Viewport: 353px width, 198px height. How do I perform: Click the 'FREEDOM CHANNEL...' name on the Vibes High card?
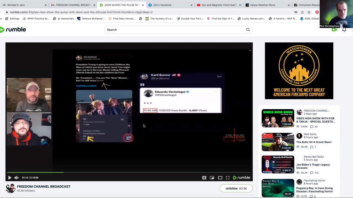click(317, 111)
